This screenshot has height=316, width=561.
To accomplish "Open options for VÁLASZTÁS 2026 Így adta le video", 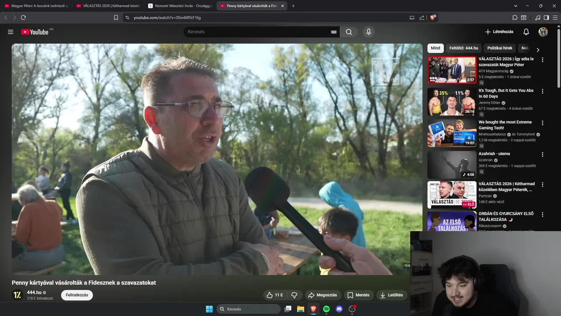I will (543, 60).
